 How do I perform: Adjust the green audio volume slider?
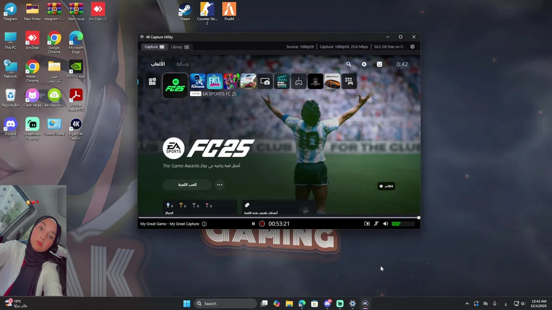(x=403, y=224)
